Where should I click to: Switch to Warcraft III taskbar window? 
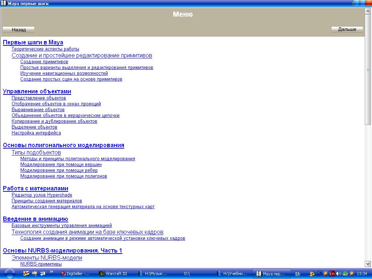click(x=113, y=274)
